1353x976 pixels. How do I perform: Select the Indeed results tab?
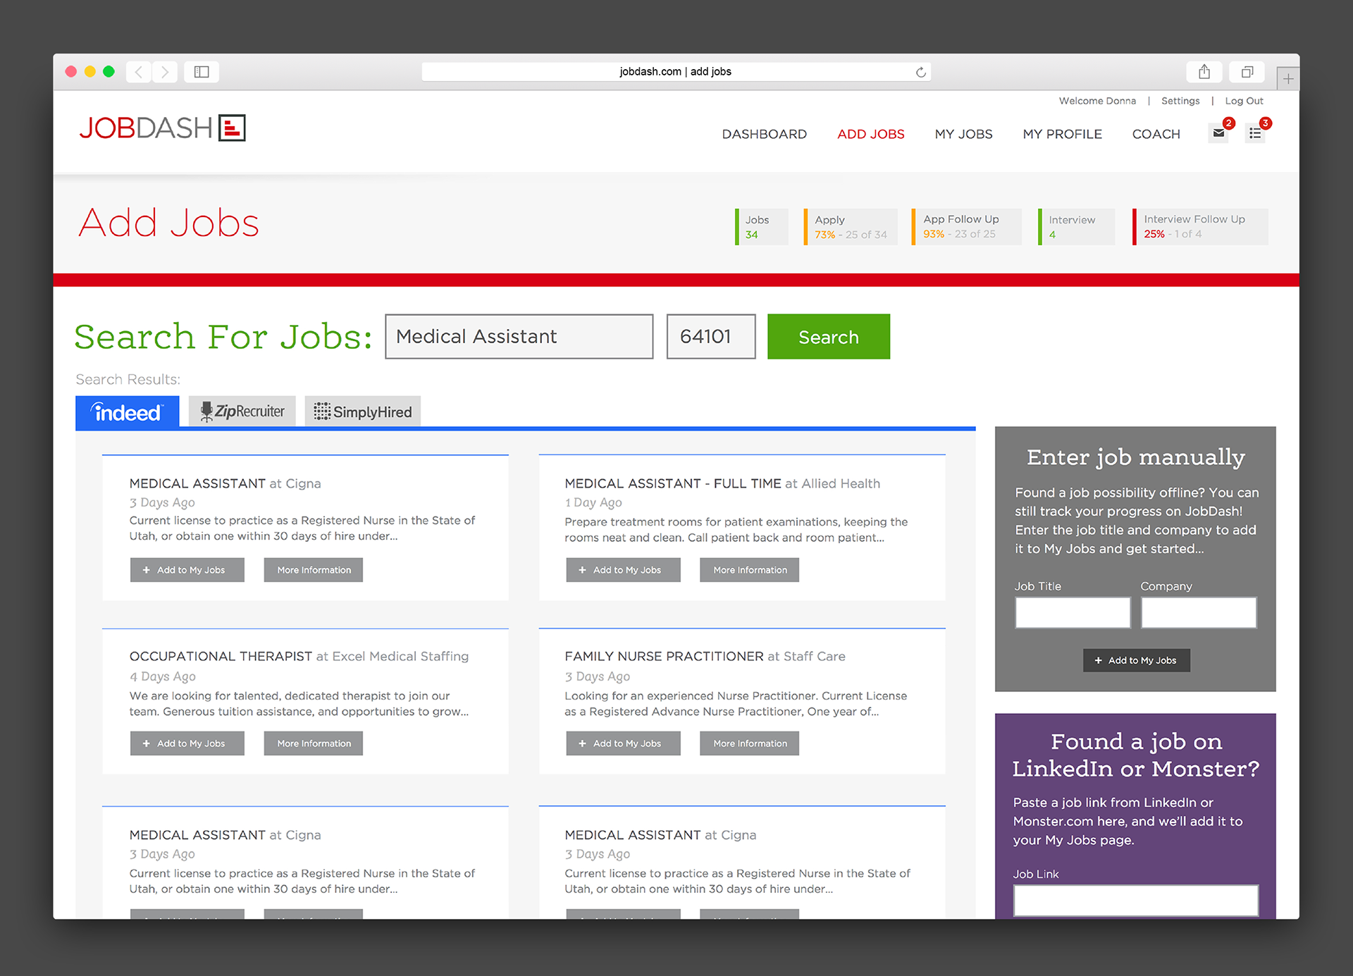tap(128, 412)
